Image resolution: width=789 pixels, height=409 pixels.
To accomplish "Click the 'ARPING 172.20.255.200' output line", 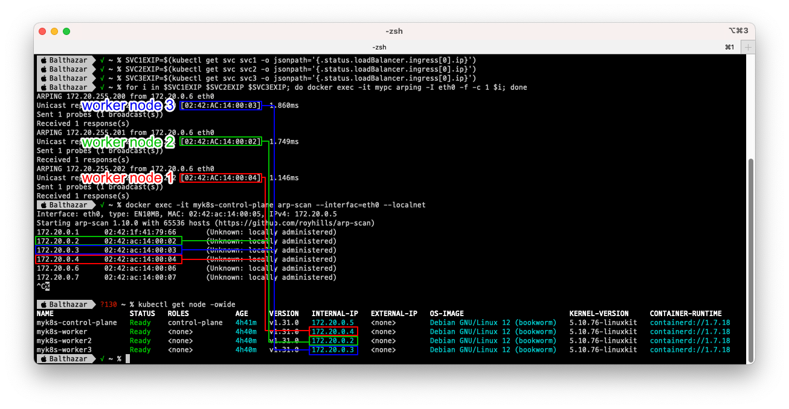I will (126, 97).
